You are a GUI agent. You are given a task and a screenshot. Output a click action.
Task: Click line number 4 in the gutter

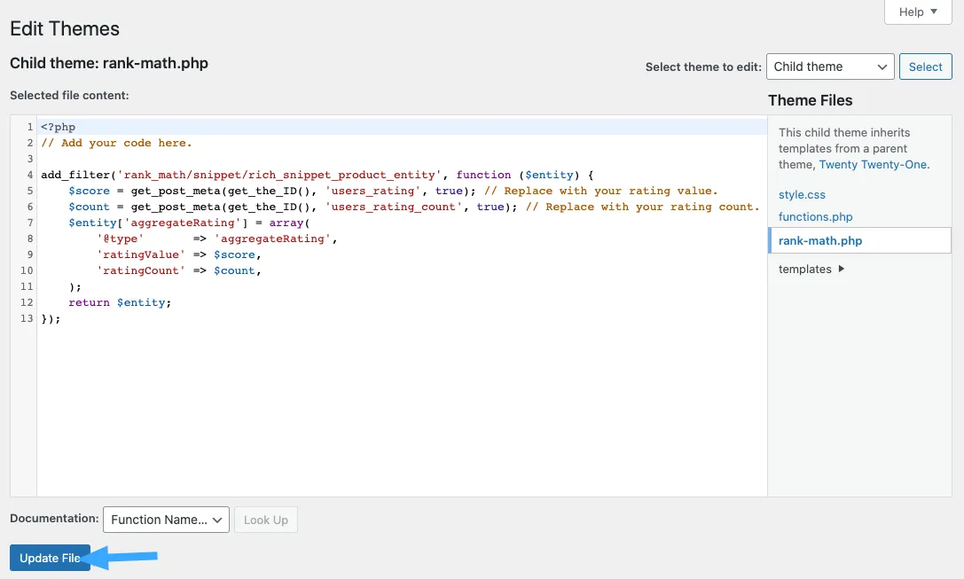click(29, 176)
